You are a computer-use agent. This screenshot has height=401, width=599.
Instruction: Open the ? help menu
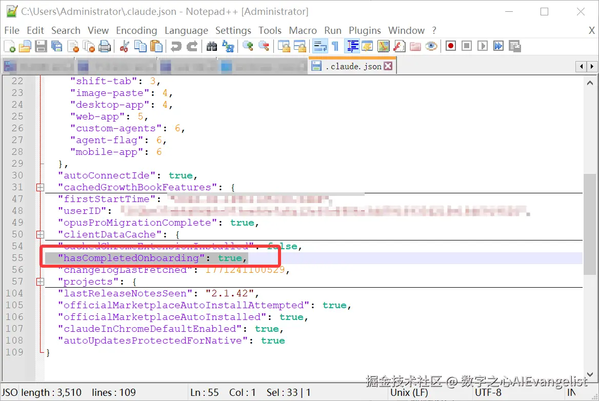[x=434, y=31]
